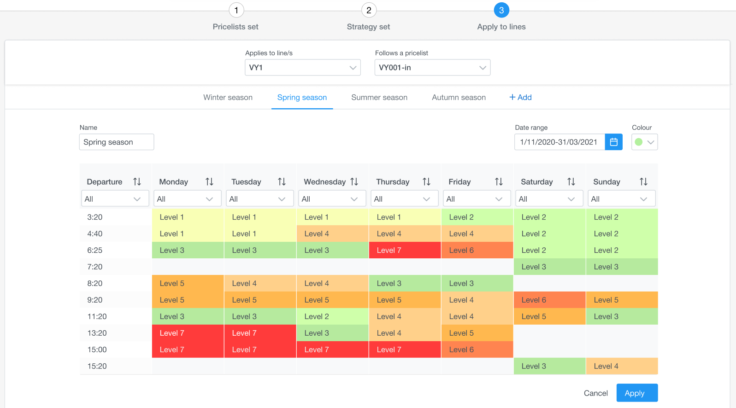
Task: Select the 7:20 departure time row
Action: tap(369, 267)
